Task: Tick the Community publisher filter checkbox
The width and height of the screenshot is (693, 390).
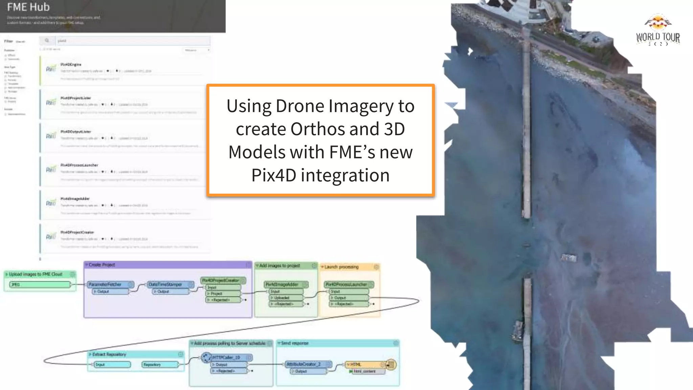Action: point(5,59)
